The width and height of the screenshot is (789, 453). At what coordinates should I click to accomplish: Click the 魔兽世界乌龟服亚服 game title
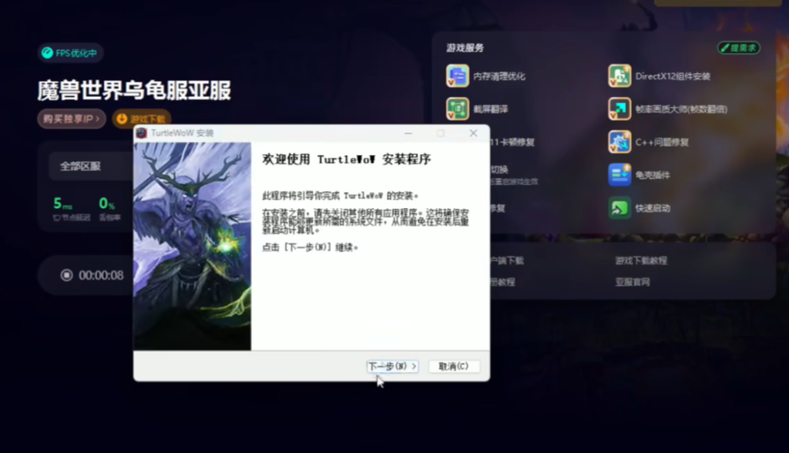pyautogui.click(x=134, y=91)
